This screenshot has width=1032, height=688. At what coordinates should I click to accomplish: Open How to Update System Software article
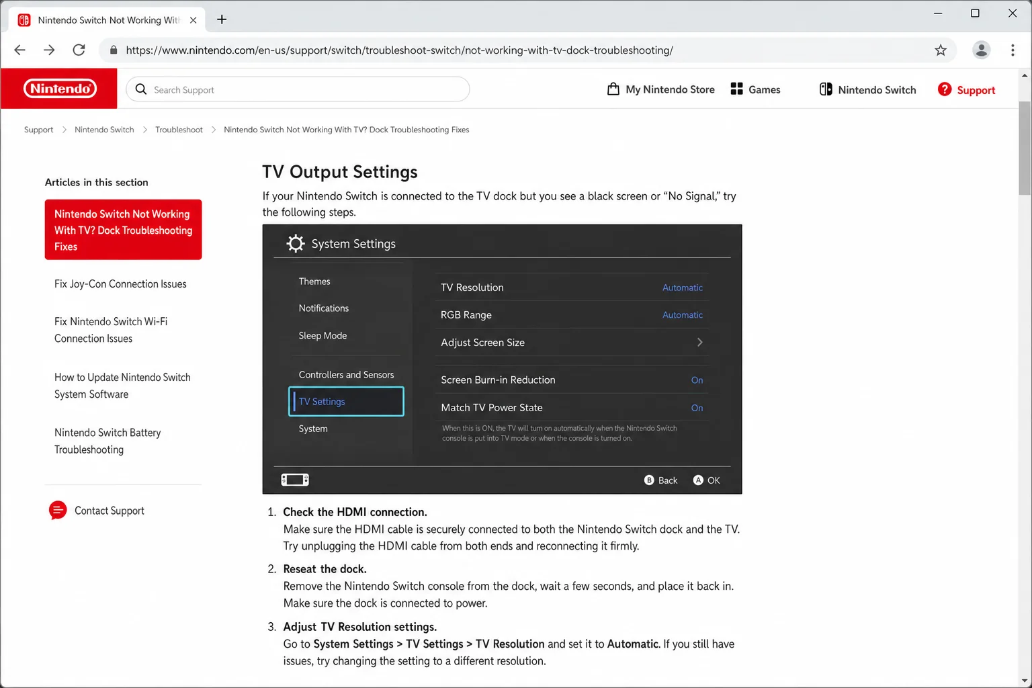(x=122, y=386)
